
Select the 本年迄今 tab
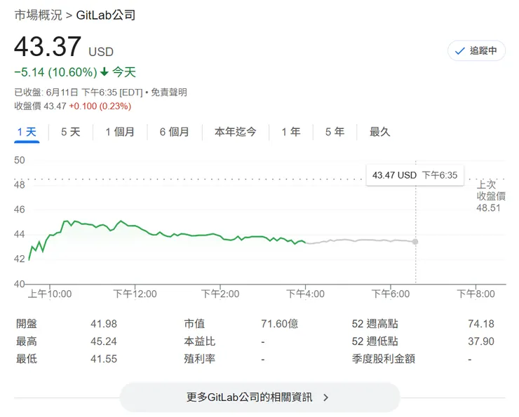tap(236, 132)
